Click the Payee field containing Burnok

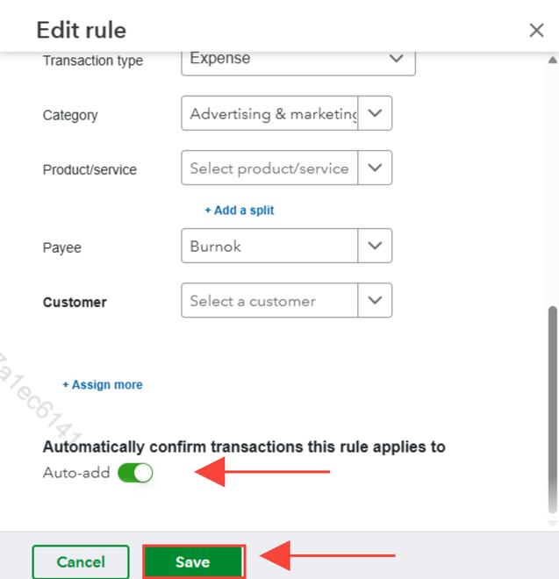tap(270, 247)
